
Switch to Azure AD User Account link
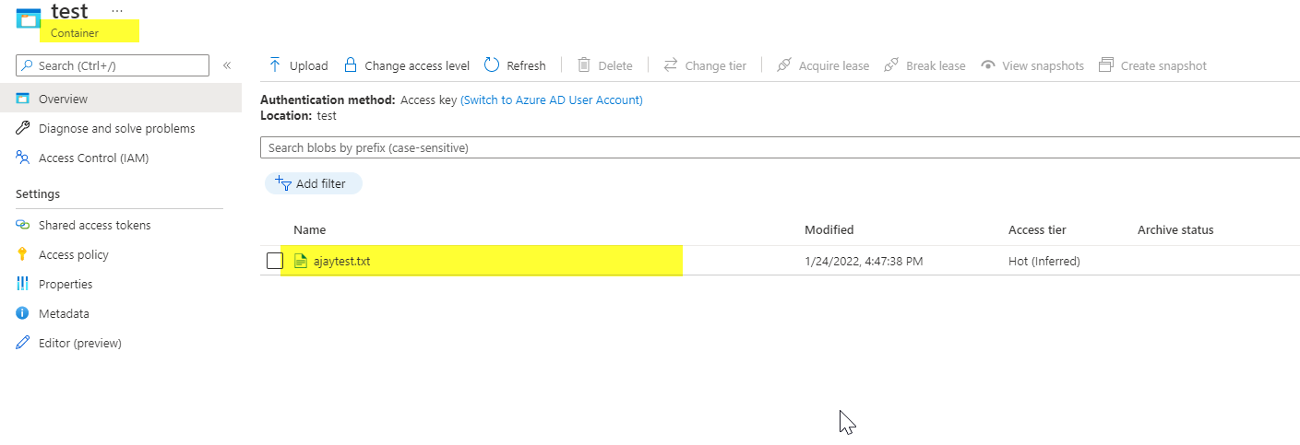tap(552, 100)
